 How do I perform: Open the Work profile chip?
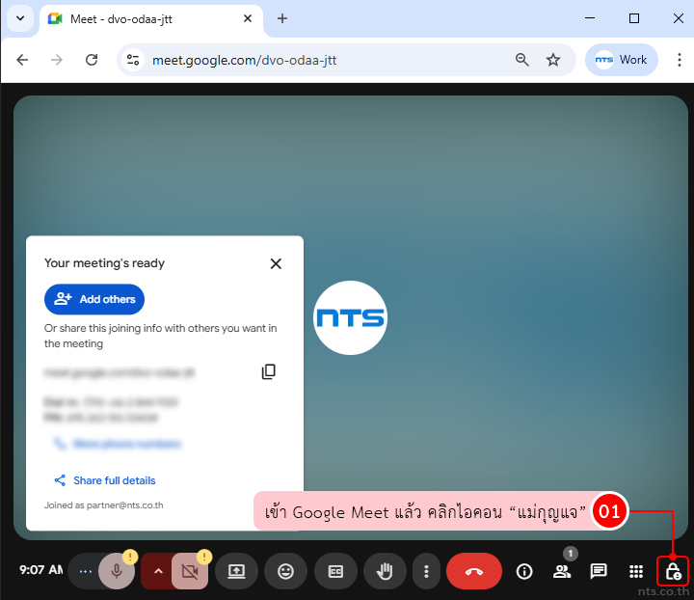(x=621, y=60)
